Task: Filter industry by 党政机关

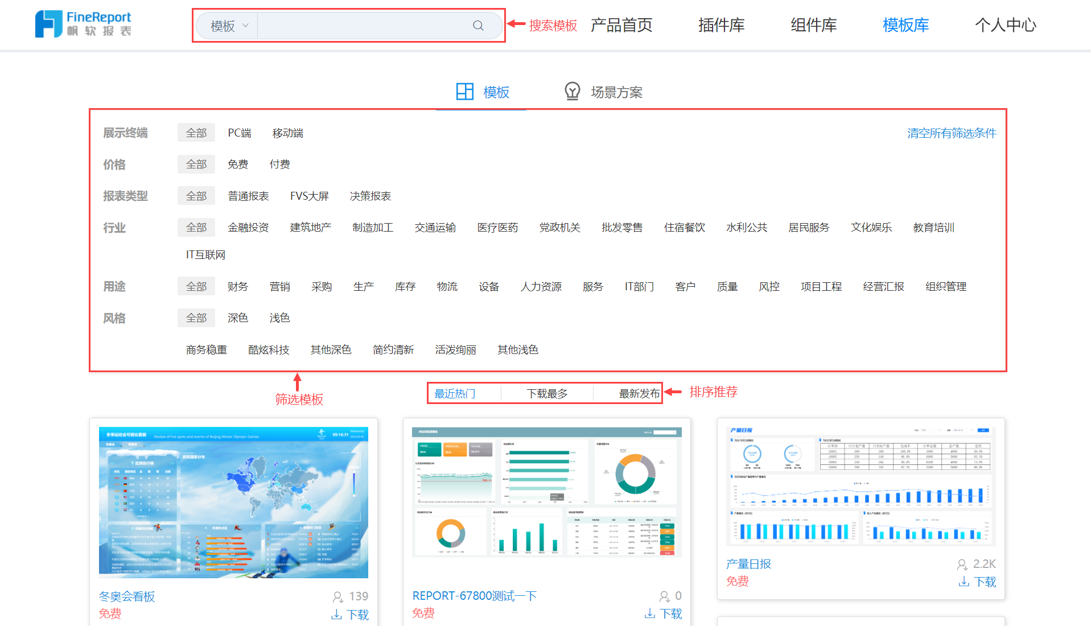Action: pos(560,227)
